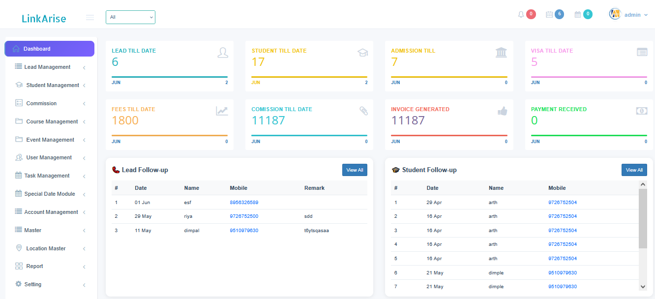The width and height of the screenshot is (655, 299).
Task: Open the notification bell icon
Action: tap(521, 15)
